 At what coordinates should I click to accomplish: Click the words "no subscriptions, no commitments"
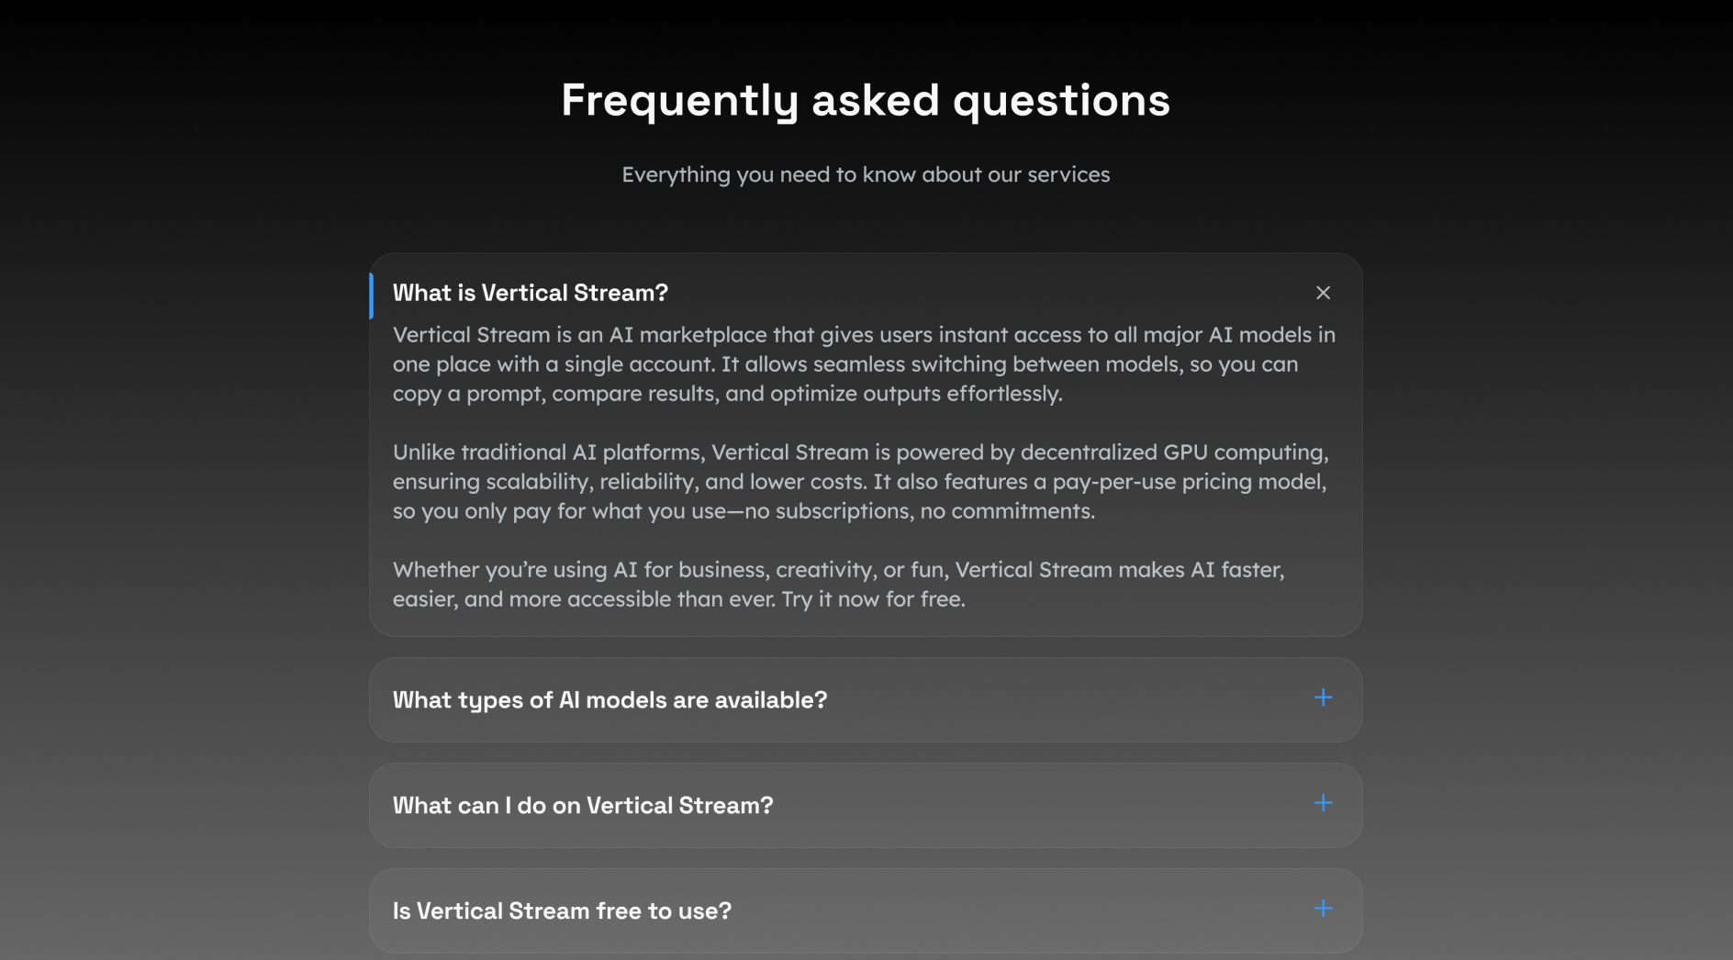pyautogui.click(x=920, y=511)
